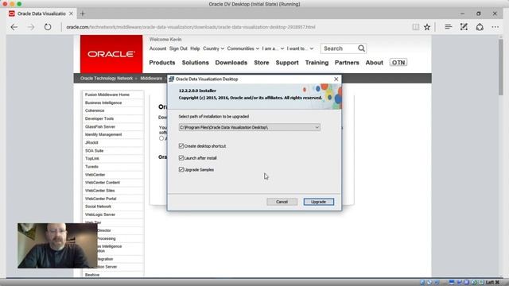Viewport: 509px width, 286px height.
Task: Click Oracle Technology Network breadcrumb
Action: click(x=107, y=79)
